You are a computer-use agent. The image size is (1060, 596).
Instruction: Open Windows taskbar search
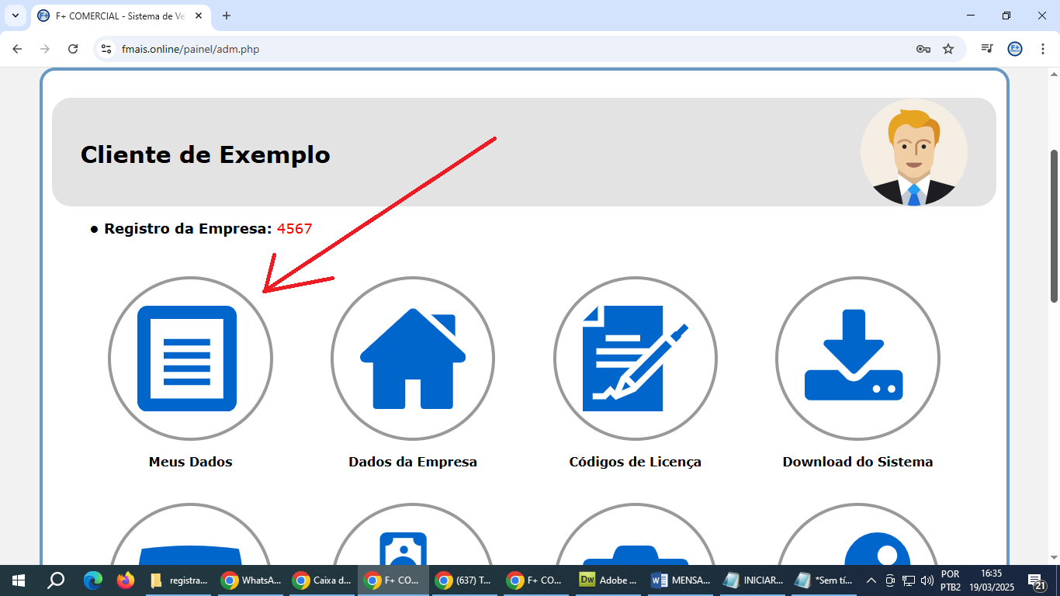(56, 580)
